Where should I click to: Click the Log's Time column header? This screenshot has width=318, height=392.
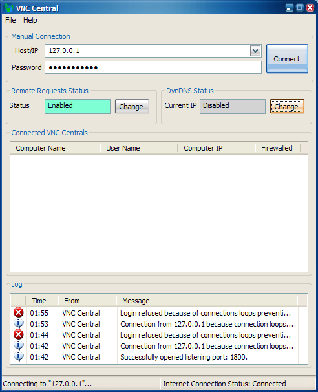42,301
